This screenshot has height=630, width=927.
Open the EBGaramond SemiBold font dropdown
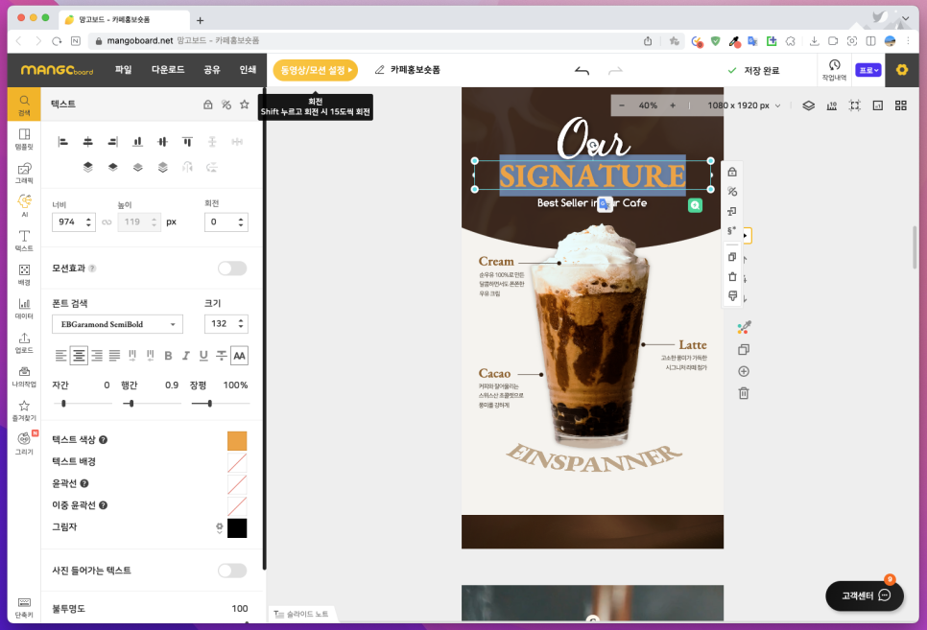pos(118,324)
